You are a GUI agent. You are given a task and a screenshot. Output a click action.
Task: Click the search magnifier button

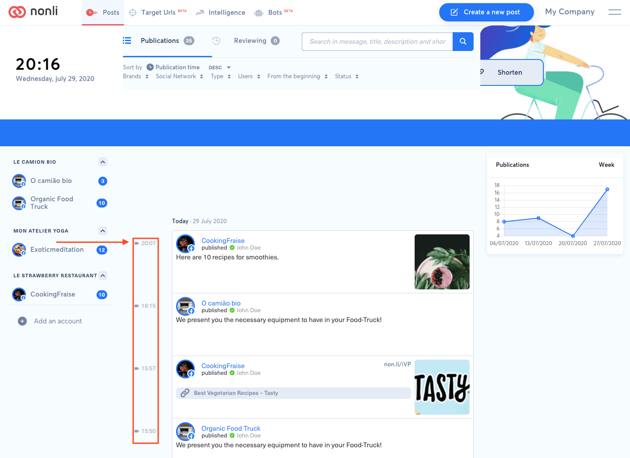coord(463,42)
